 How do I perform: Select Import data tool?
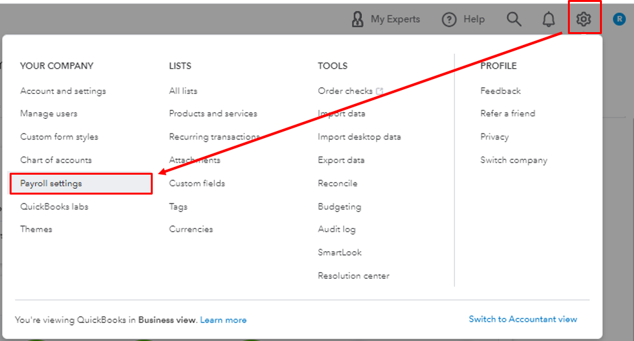pos(341,114)
